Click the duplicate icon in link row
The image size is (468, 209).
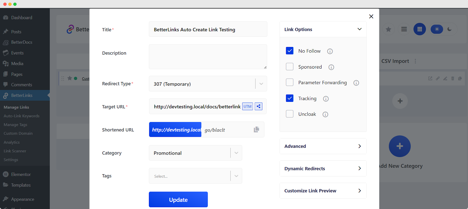(x=460, y=79)
